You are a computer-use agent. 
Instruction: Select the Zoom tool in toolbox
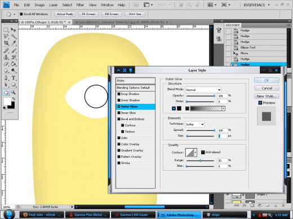pos(14,92)
